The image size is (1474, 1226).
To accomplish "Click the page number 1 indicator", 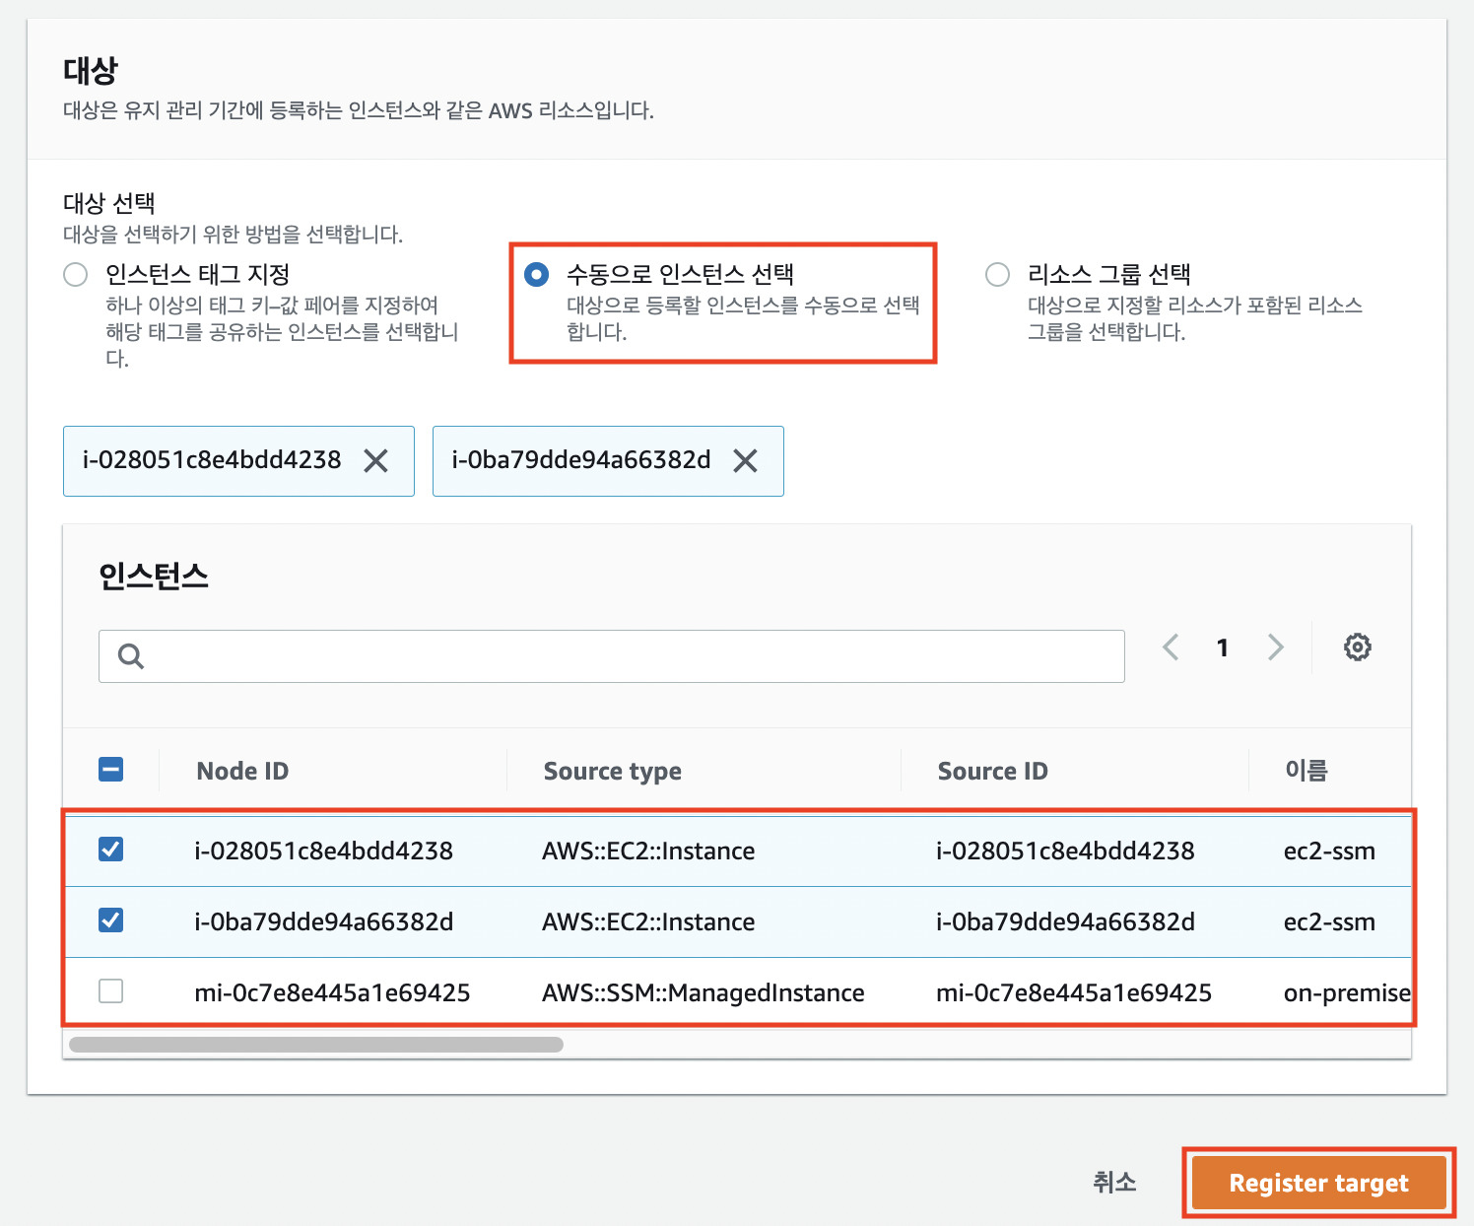I will click(x=1222, y=647).
